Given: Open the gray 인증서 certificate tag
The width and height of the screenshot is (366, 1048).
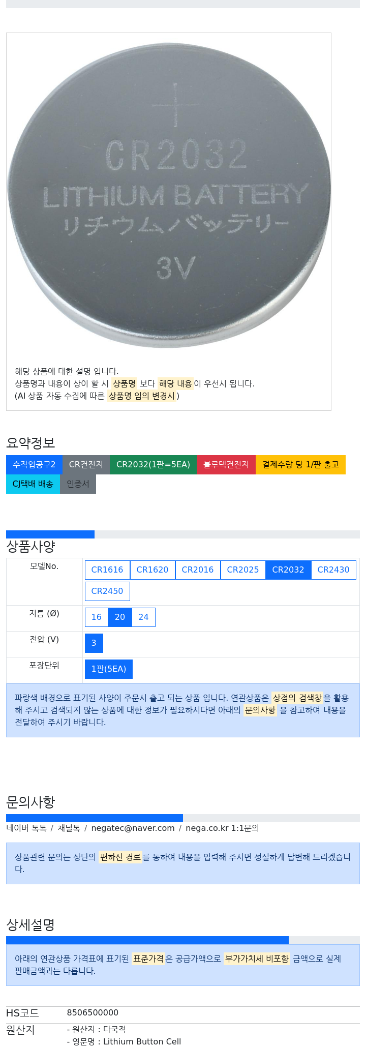Looking at the screenshot, I should 78,484.
